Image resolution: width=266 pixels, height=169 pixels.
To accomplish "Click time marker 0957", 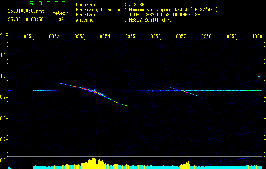I will 181,36.
